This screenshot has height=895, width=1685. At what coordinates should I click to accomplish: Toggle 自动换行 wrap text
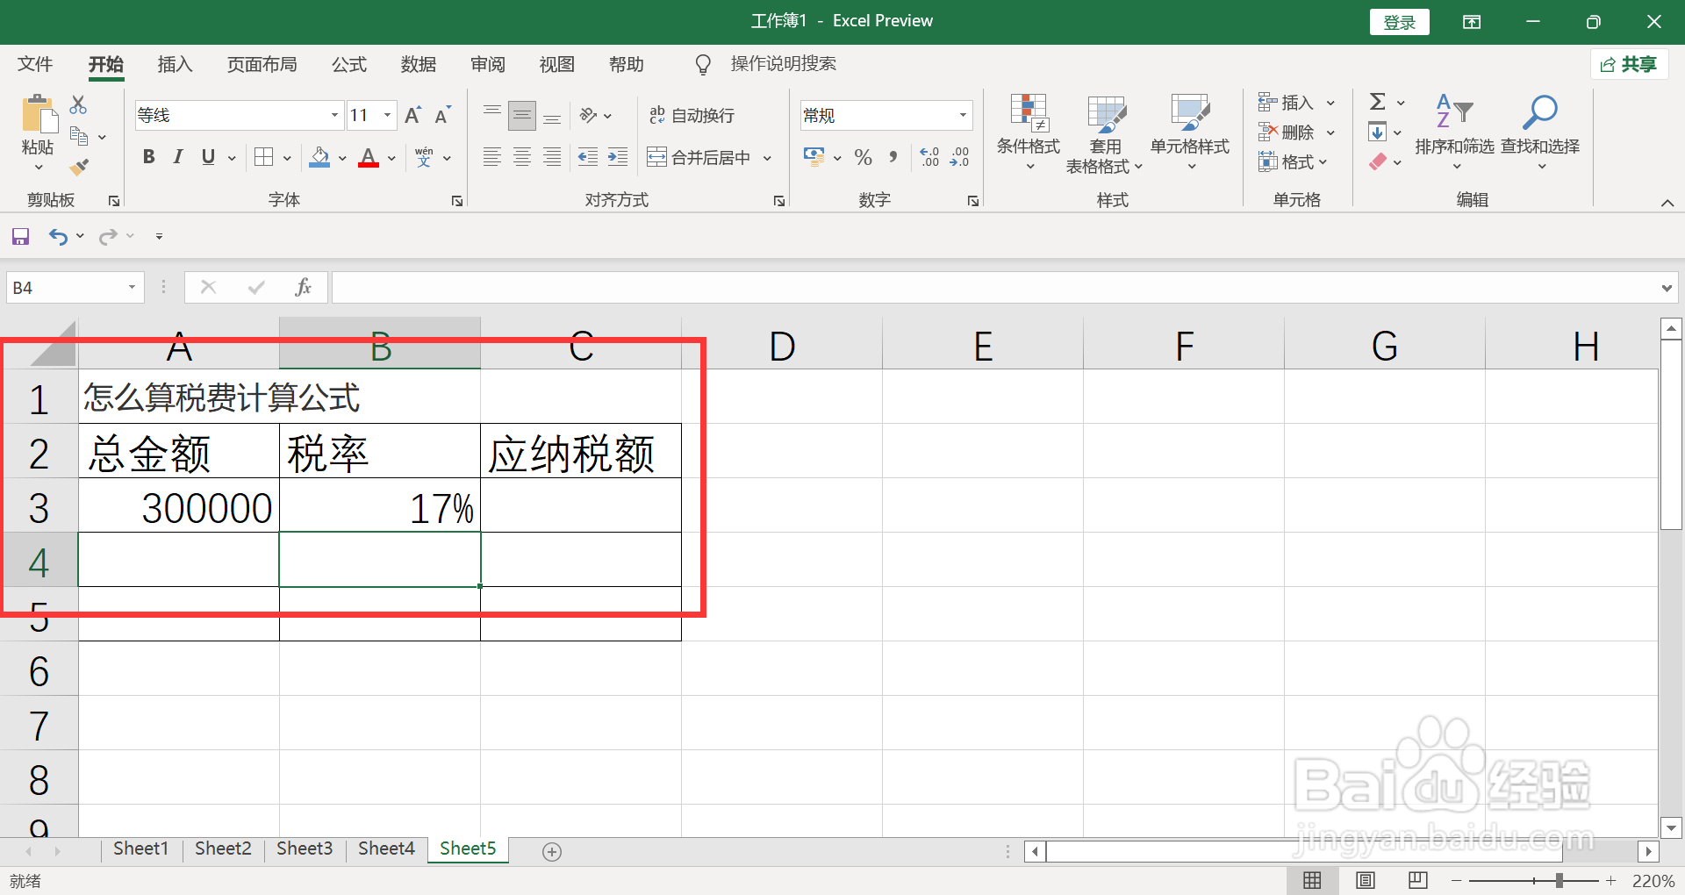692,115
